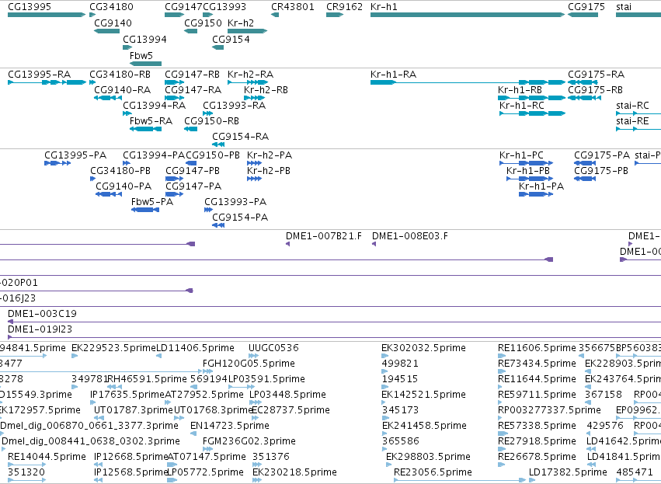This screenshot has height=484, width=661.
Task: Open the Kr-h2-PA protein label
Action: [270, 155]
